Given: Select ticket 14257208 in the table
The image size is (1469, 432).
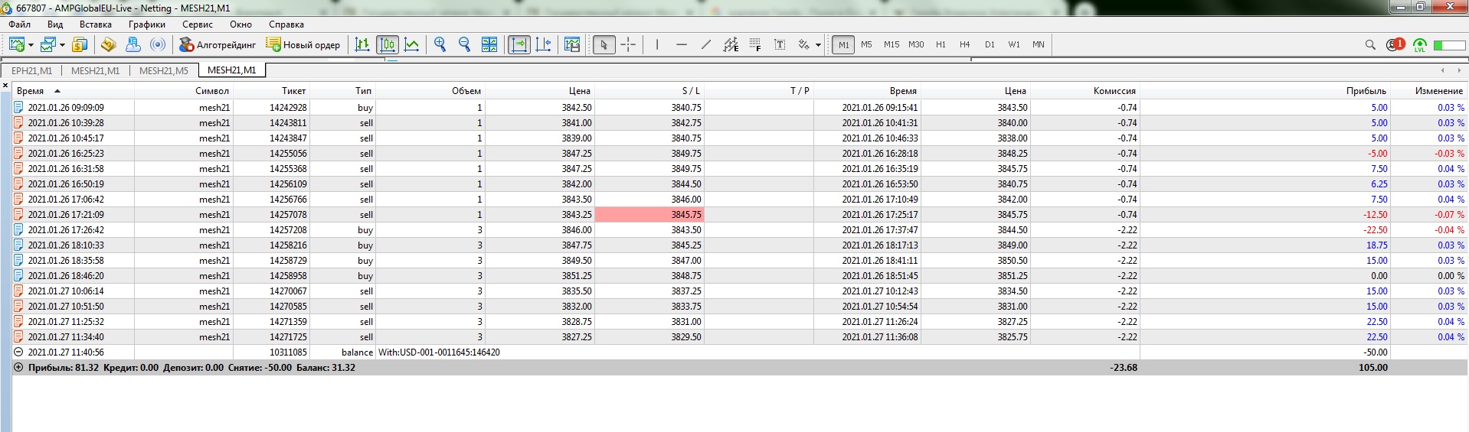Looking at the screenshot, I should point(288,230).
